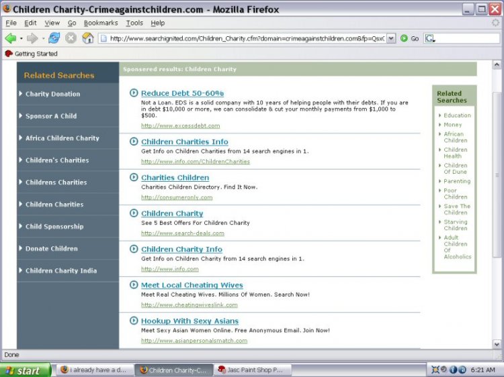
Task: Open the Tools menu
Action: 134,23
